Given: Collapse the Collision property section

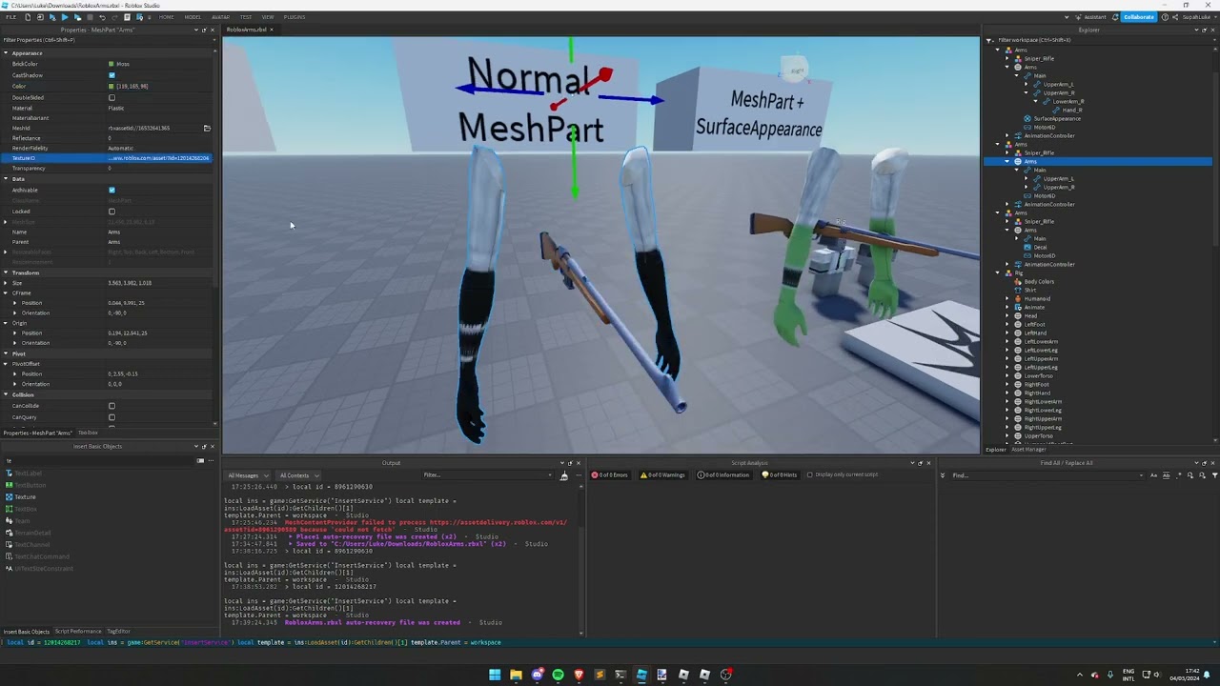Looking at the screenshot, I should [x=6, y=394].
